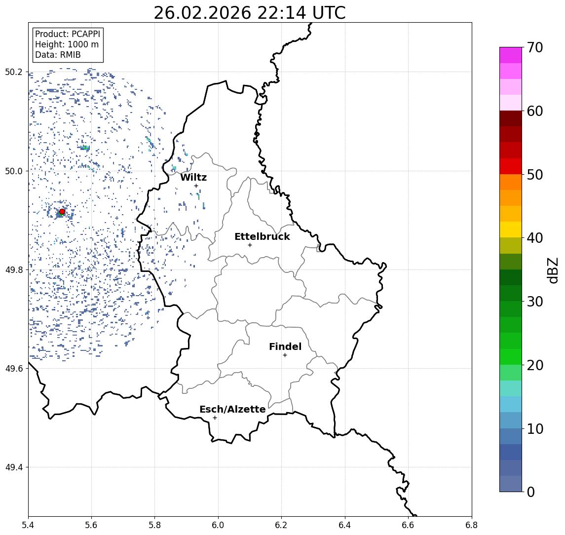Click the colorbar tick label 60
The height and width of the screenshot is (535, 565).
click(535, 112)
